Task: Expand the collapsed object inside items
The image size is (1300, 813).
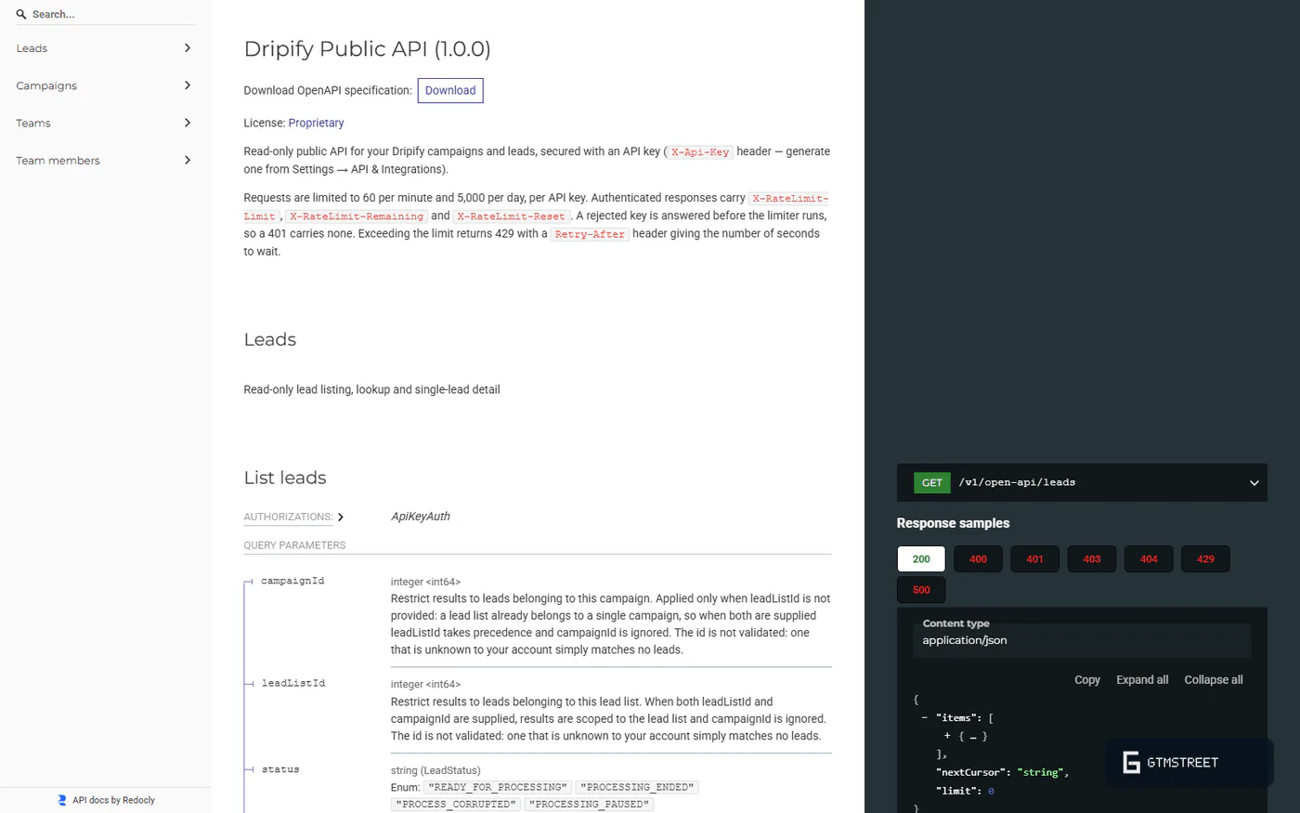Action: [x=947, y=735]
